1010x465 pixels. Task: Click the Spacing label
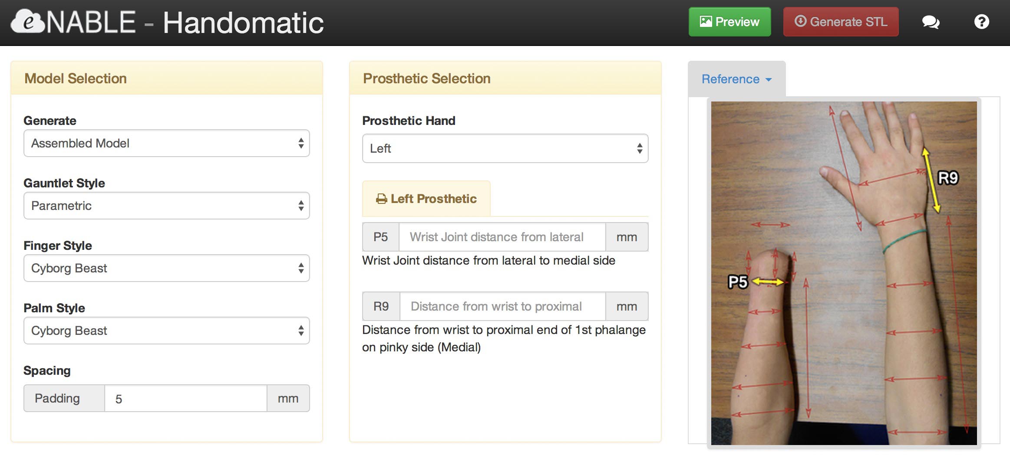click(47, 370)
